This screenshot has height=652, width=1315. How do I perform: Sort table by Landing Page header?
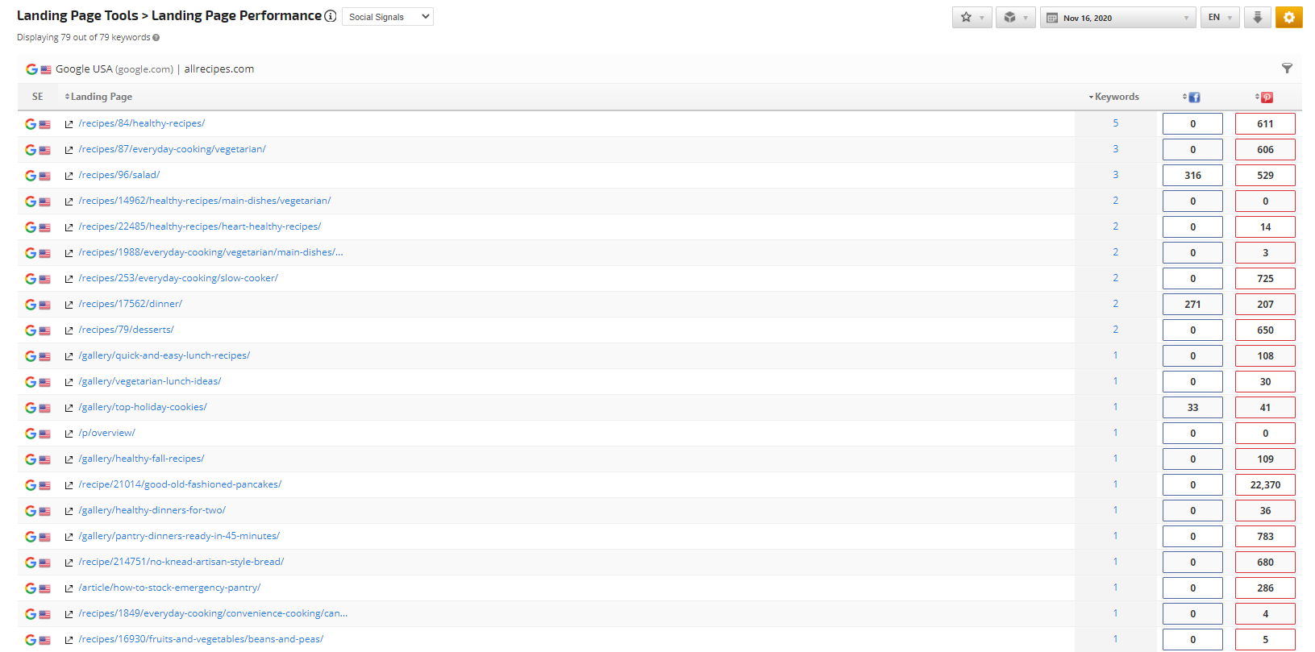click(x=101, y=97)
